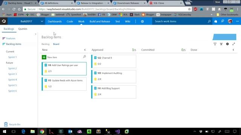Image resolution: width=241 pixels, height=135 pixels.
Task: Open the notification center in taskbar
Action: point(235,132)
